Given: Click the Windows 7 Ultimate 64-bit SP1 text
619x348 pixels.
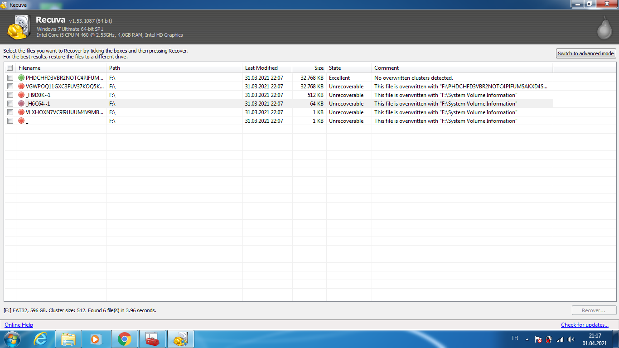Looking at the screenshot, I should click(x=70, y=29).
